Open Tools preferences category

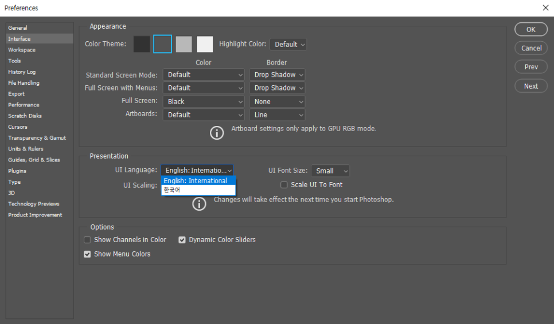[40, 61]
